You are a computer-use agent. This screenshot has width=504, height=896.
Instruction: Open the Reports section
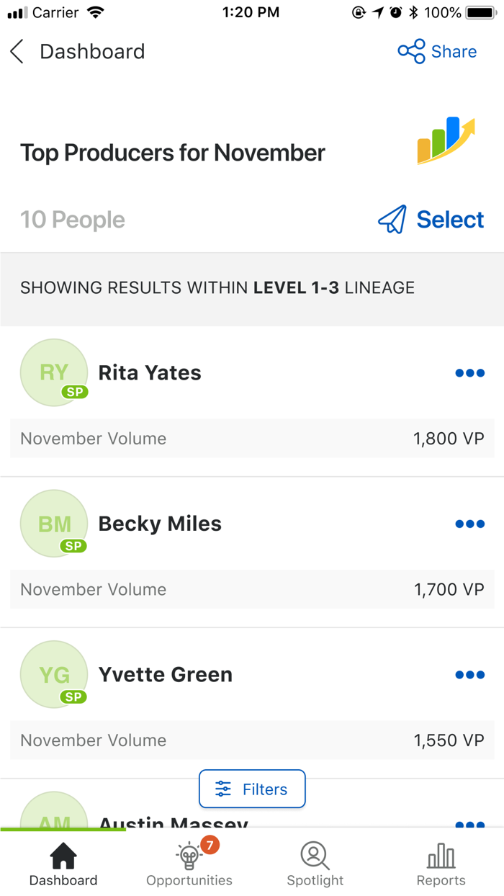pos(441,862)
